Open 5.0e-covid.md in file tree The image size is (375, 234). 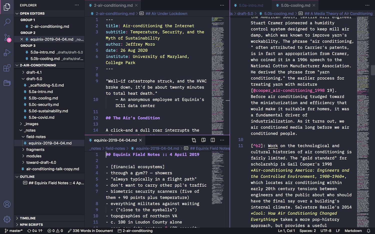pyautogui.click(x=41, y=117)
